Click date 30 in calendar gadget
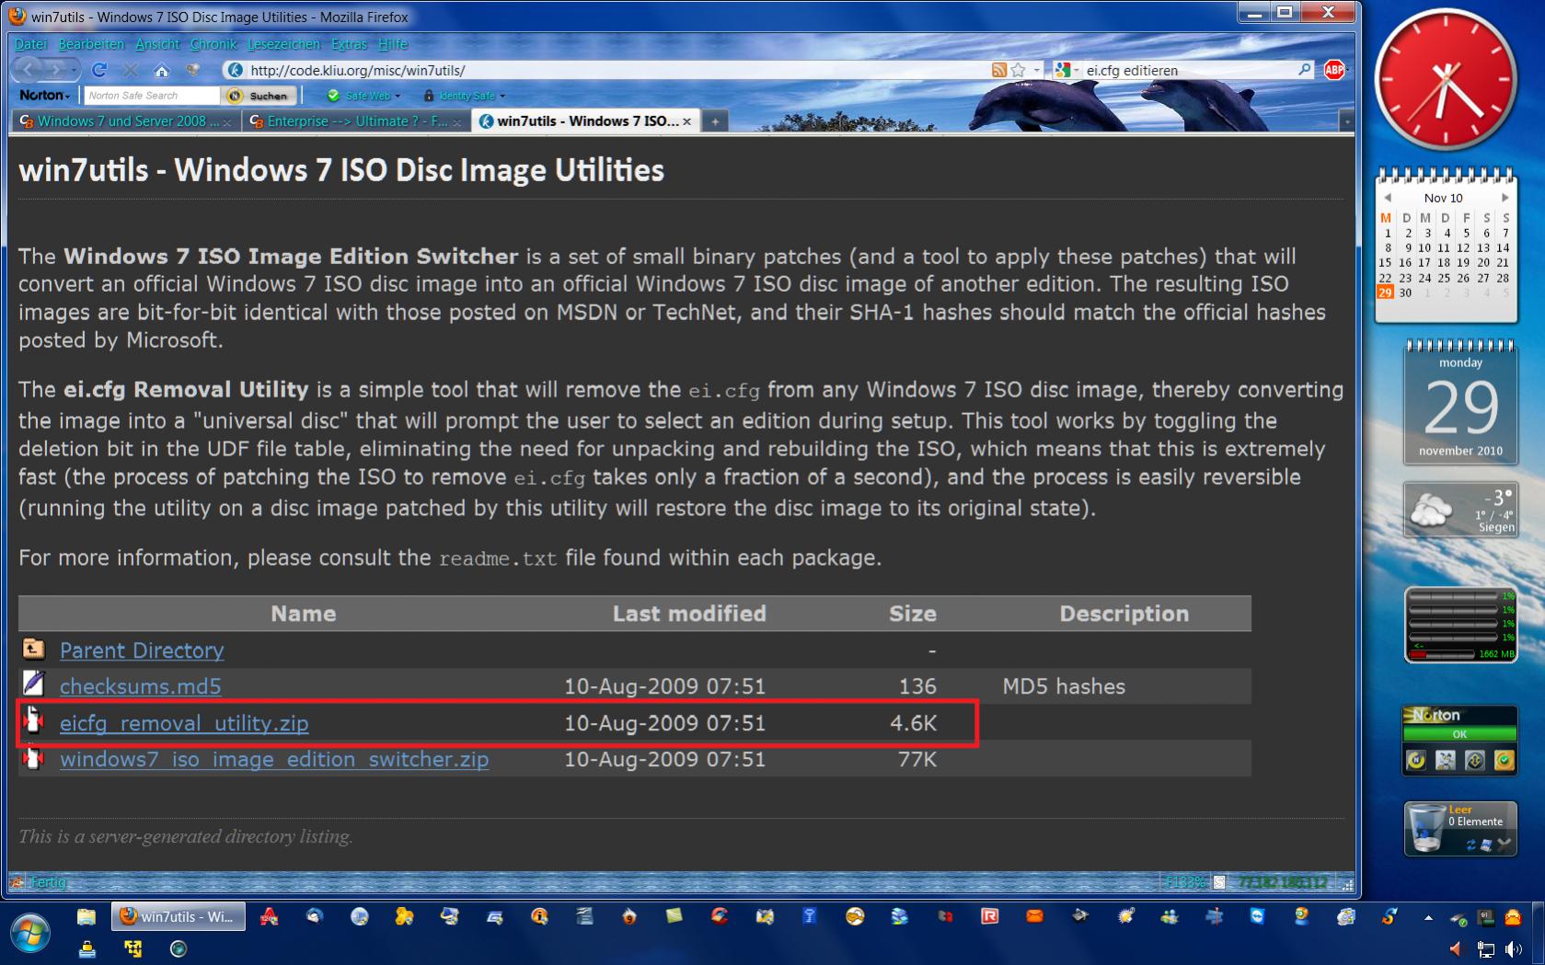This screenshot has width=1545, height=965. [1405, 293]
